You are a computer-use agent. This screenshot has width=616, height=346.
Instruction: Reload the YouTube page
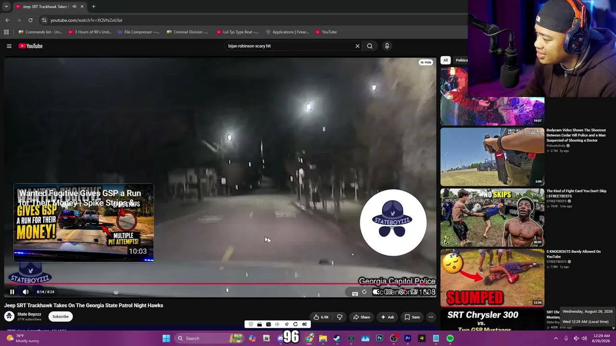tap(30, 20)
